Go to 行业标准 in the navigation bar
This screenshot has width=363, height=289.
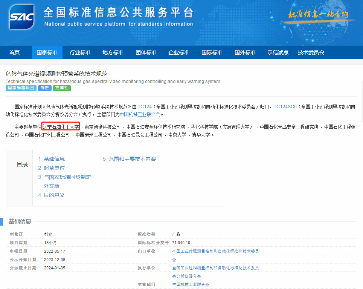pyautogui.click(x=80, y=52)
